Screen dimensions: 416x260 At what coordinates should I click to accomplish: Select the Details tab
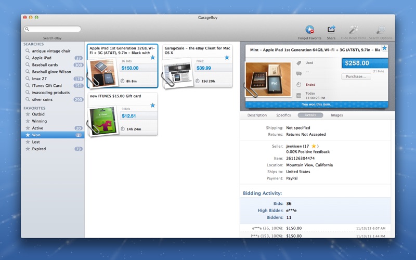[310, 115]
